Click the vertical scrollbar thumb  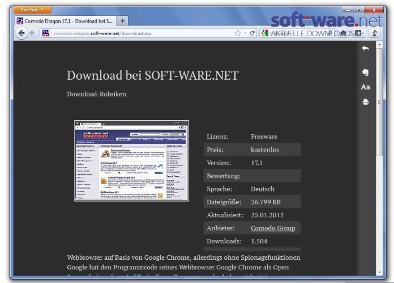tap(380, 102)
